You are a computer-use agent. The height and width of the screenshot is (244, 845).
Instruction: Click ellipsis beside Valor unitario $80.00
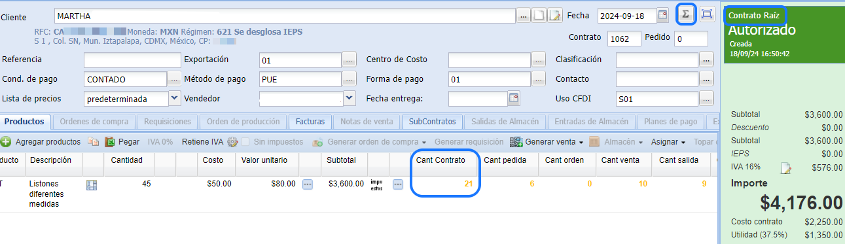307,184
